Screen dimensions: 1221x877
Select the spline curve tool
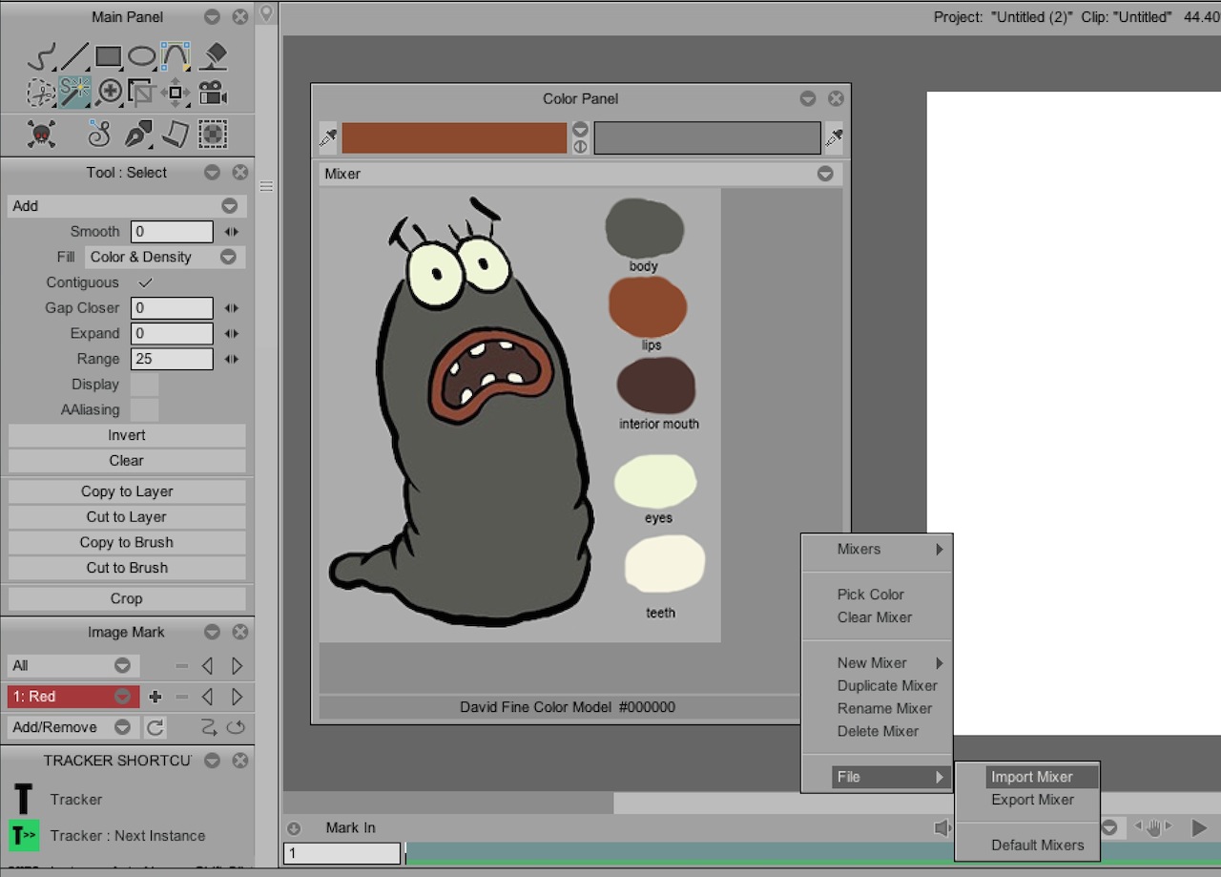click(176, 57)
